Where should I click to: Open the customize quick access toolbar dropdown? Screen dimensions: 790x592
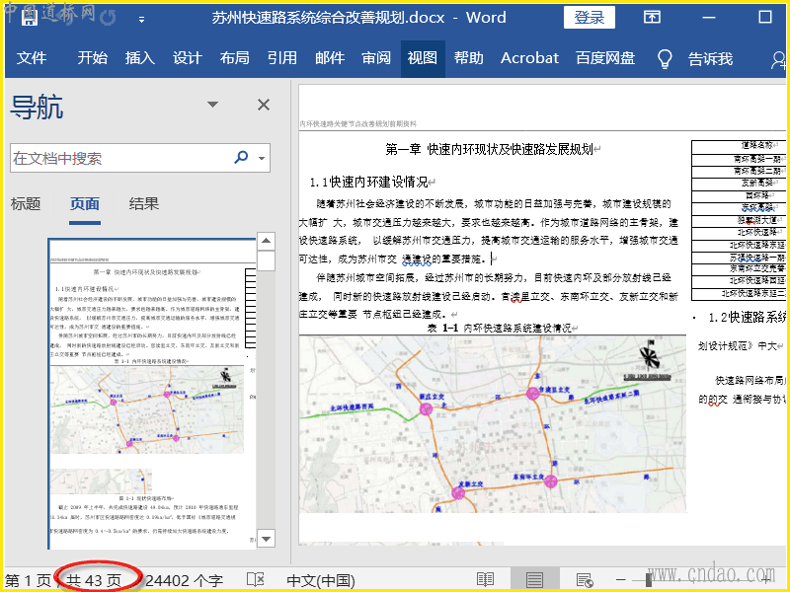(x=141, y=19)
